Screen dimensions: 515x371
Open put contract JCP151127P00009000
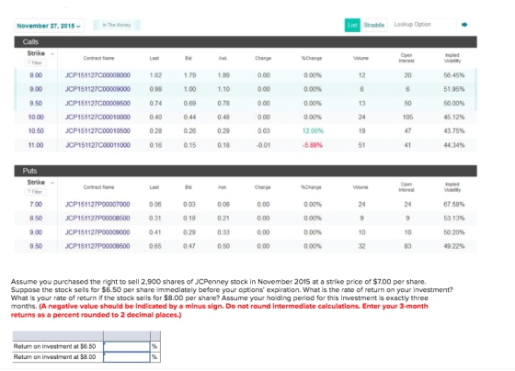97,232
